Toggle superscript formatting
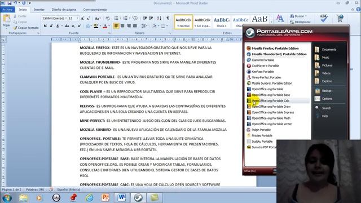The width and height of the screenshot is (361, 203). pyautogui.click(x=79, y=26)
